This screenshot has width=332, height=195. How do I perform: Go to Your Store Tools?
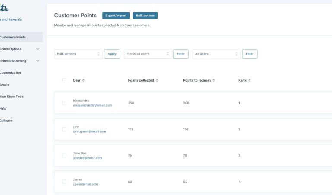click(x=12, y=97)
